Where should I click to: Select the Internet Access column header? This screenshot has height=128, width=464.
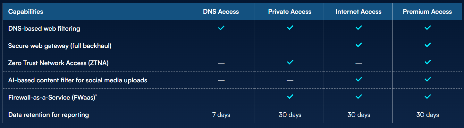coord(359,12)
